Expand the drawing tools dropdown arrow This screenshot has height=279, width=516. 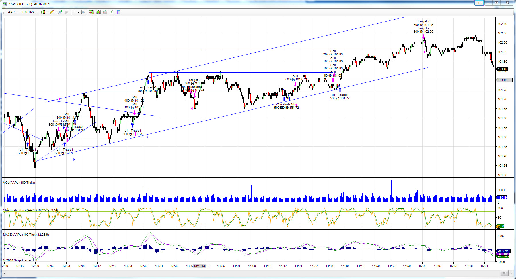coord(55,12)
